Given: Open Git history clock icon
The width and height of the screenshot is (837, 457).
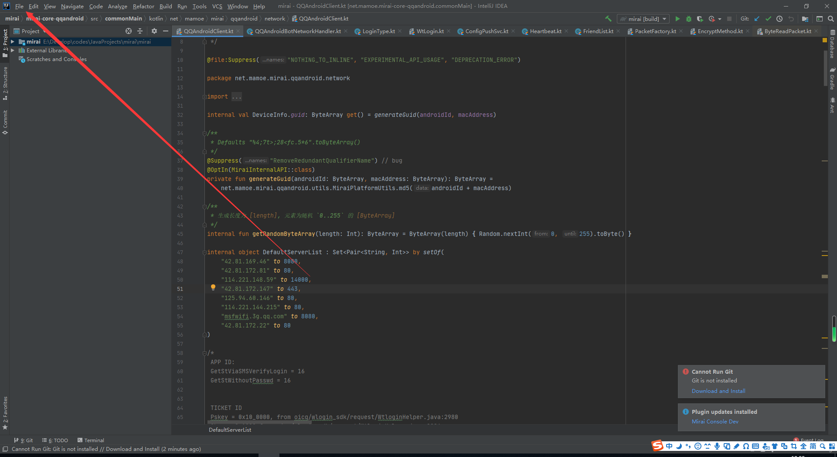Looking at the screenshot, I should tap(779, 19).
